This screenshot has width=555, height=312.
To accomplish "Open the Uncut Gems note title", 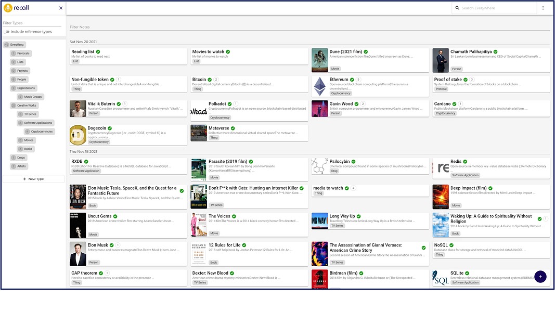I will pos(99,216).
